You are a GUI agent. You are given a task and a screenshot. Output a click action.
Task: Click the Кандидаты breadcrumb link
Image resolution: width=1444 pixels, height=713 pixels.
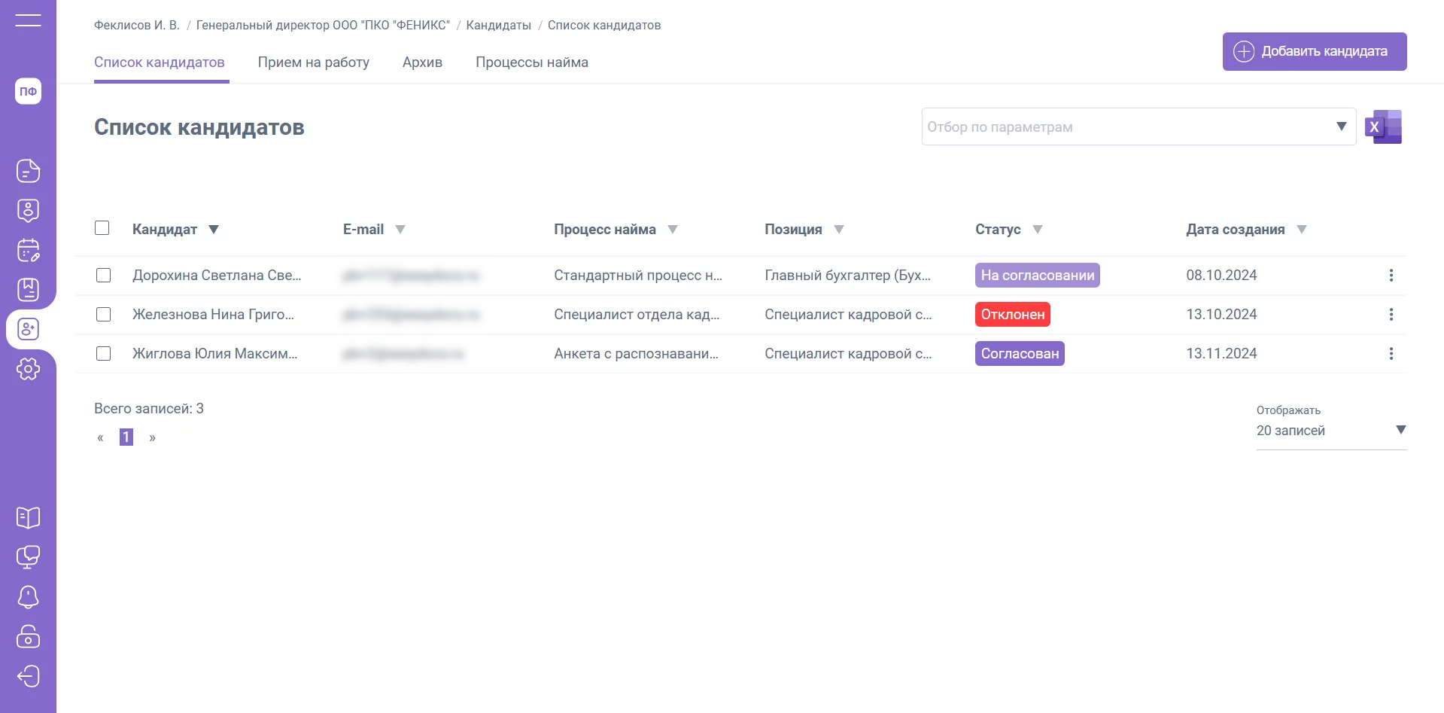click(498, 26)
